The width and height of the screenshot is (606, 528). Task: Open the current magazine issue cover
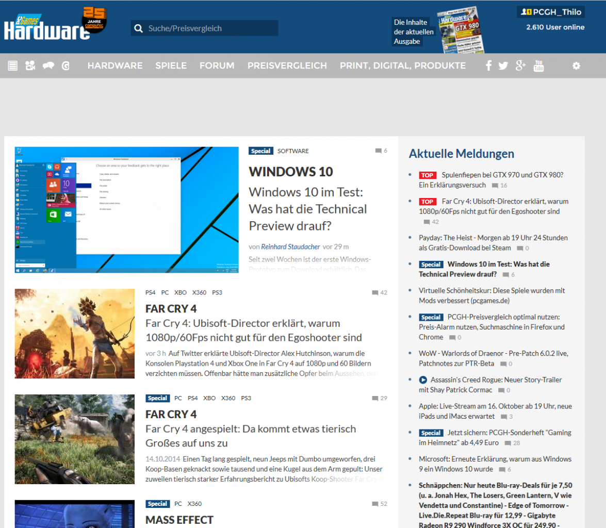[x=460, y=30]
